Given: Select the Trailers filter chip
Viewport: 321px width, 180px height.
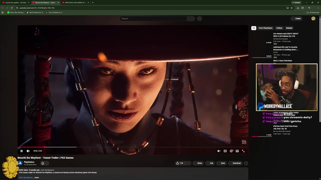Looking at the screenshot, I should (279, 28).
